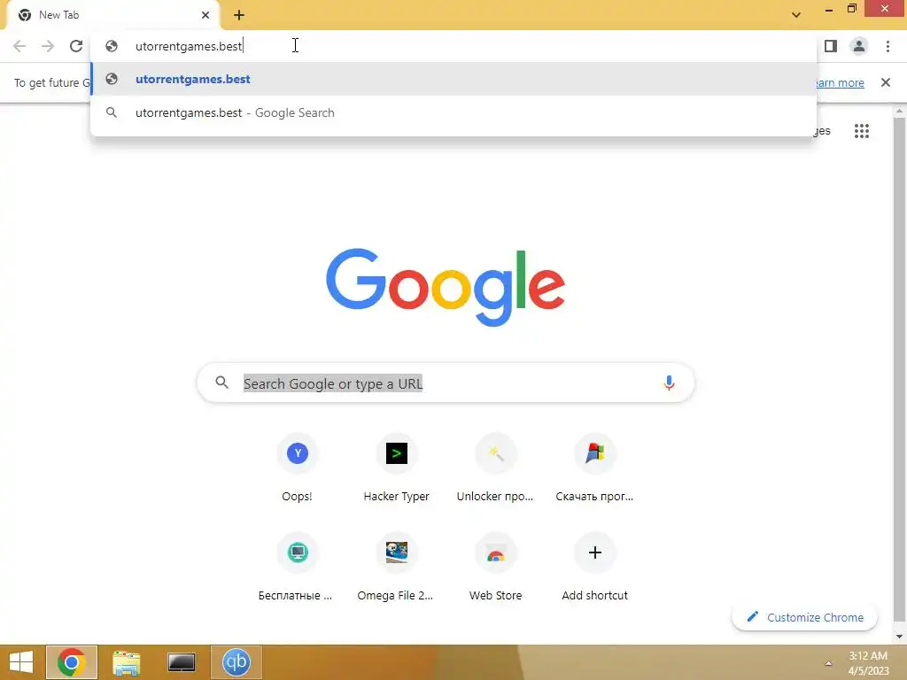Click globe icon in address bar
This screenshot has height=680, width=907.
coord(112,46)
